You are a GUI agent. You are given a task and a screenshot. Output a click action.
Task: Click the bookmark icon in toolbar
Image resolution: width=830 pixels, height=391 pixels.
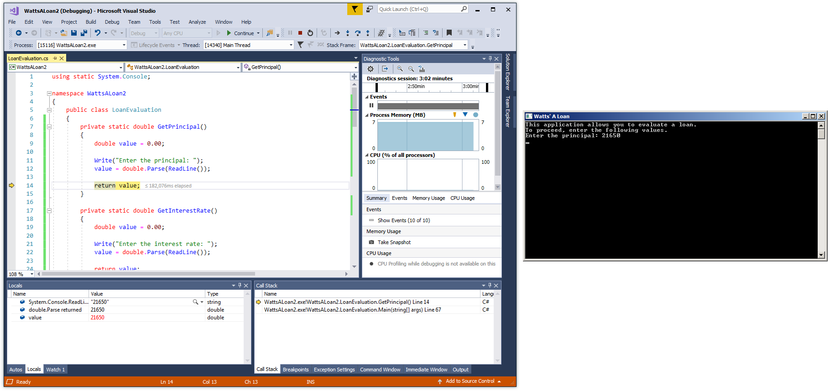click(449, 33)
